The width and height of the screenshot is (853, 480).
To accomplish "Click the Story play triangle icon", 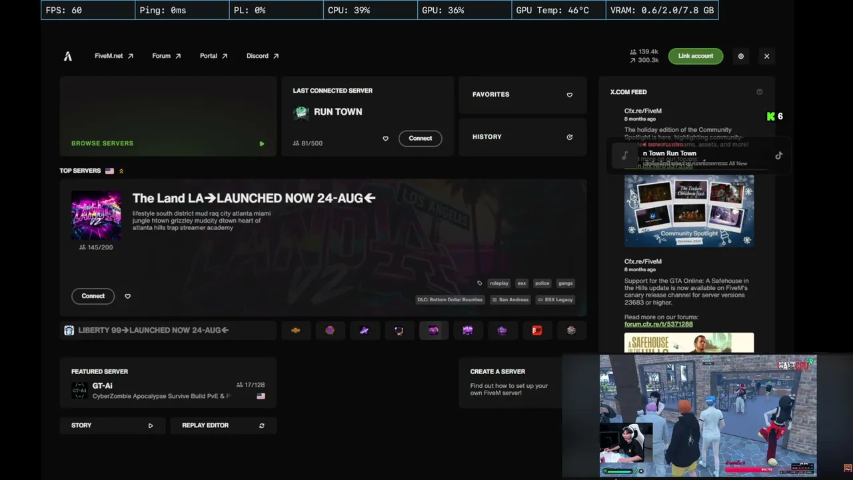I will pyautogui.click(x=151, y=425).
